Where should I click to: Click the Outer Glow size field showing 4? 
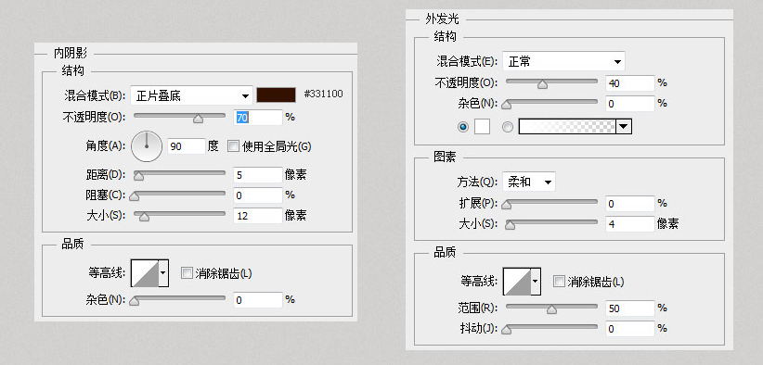[x=630, y=224]
